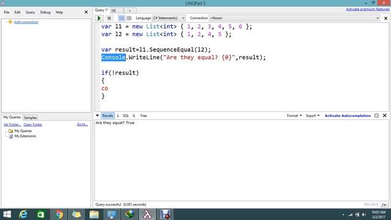The height and width of the screenshot is (220, 391).
Task: Switch to the lambda output tab
Action: [x=118, y=116]
